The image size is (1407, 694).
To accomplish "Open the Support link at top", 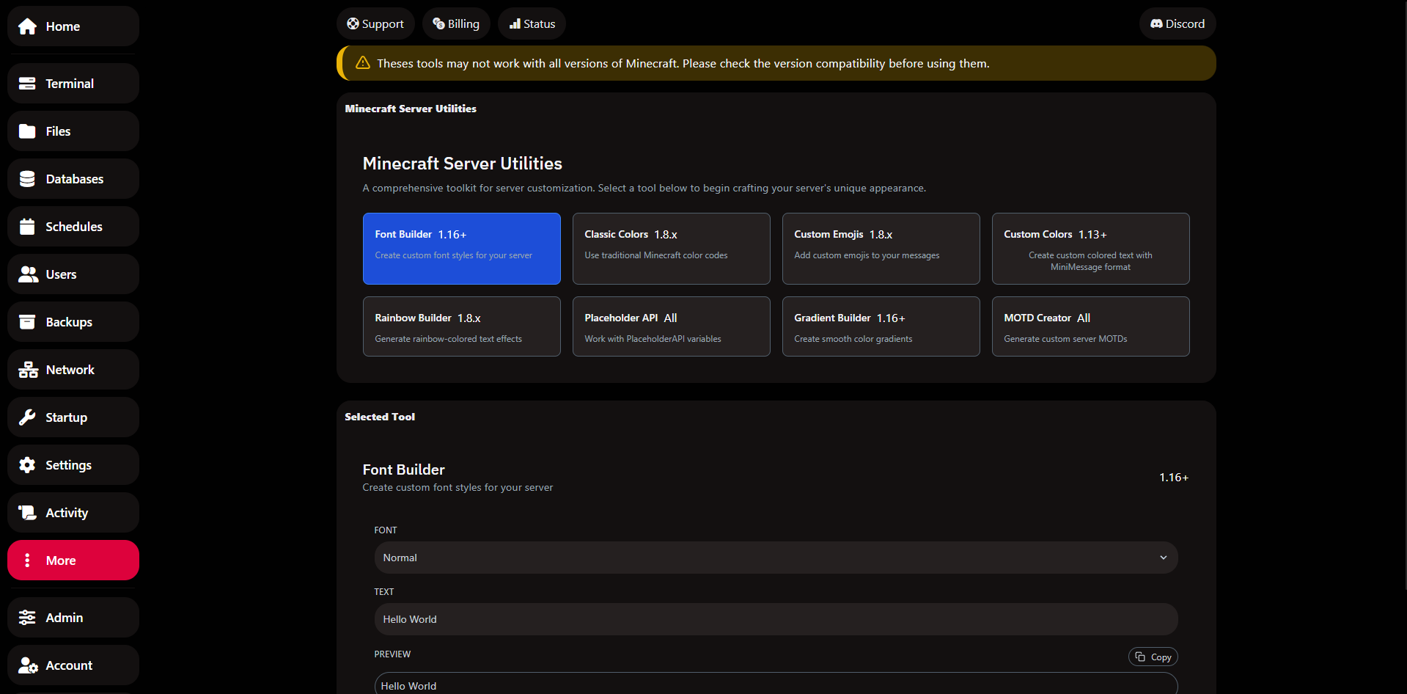I will tap(375, 23).
